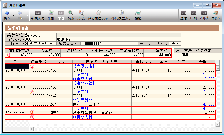Image resolution: width=224 pixels, height=135 pixels.
Task: Select the highlighted black date cell
Action: (17, 66)
